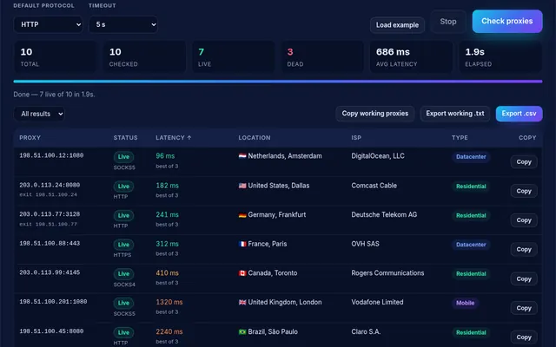The height and width of the screenshot is (347, 556).
Task: Click the Germany flag icon
Action: click(x=242, y=215)
